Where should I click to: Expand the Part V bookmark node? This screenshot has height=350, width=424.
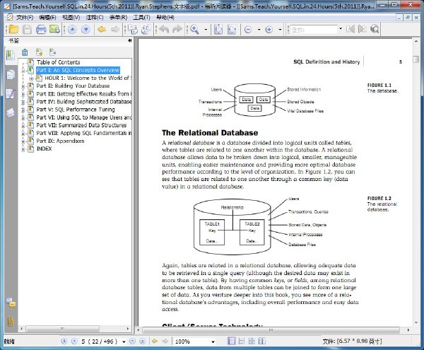point(23,110)
